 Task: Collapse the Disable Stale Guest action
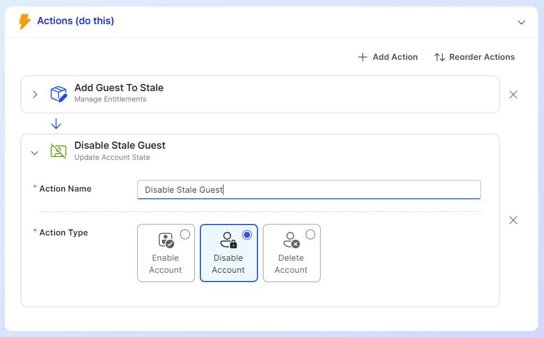[x=35, y=153]
